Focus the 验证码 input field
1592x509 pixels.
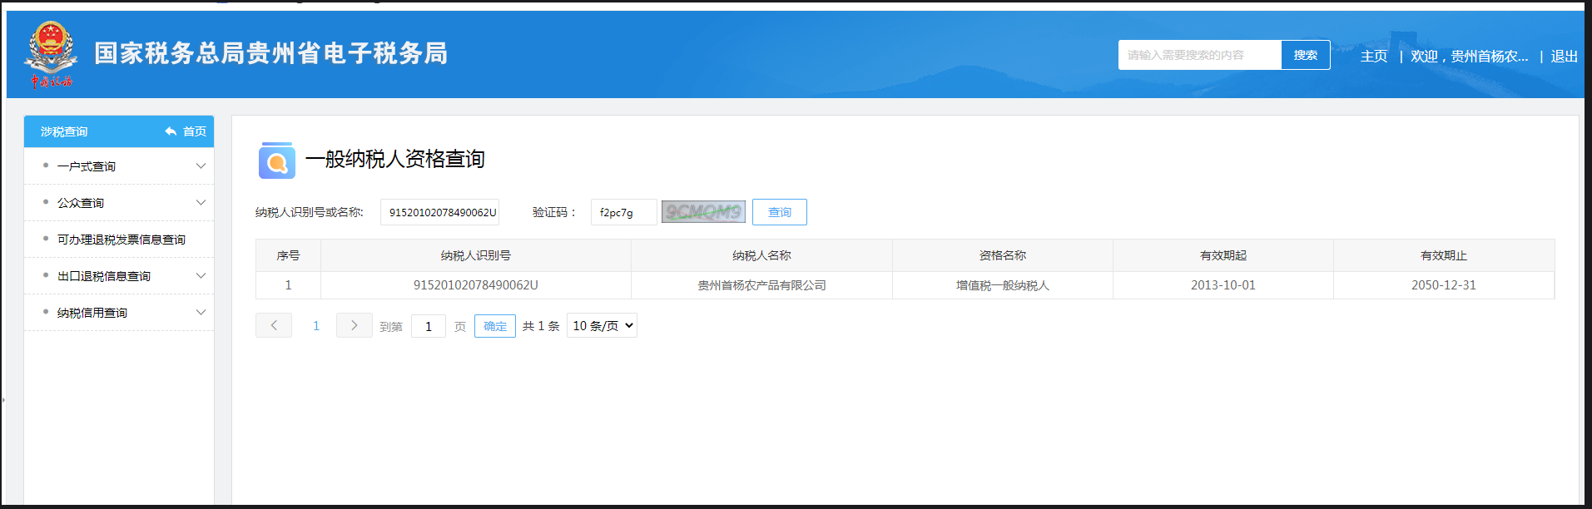pos(623,212)
